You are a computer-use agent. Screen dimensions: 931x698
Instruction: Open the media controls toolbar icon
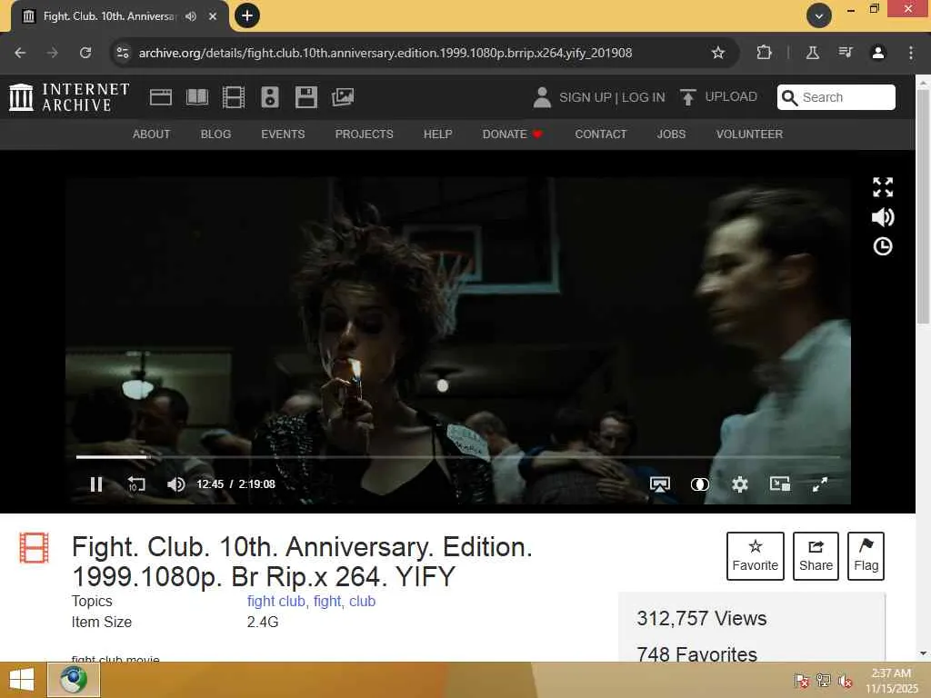tap(846, 53)
